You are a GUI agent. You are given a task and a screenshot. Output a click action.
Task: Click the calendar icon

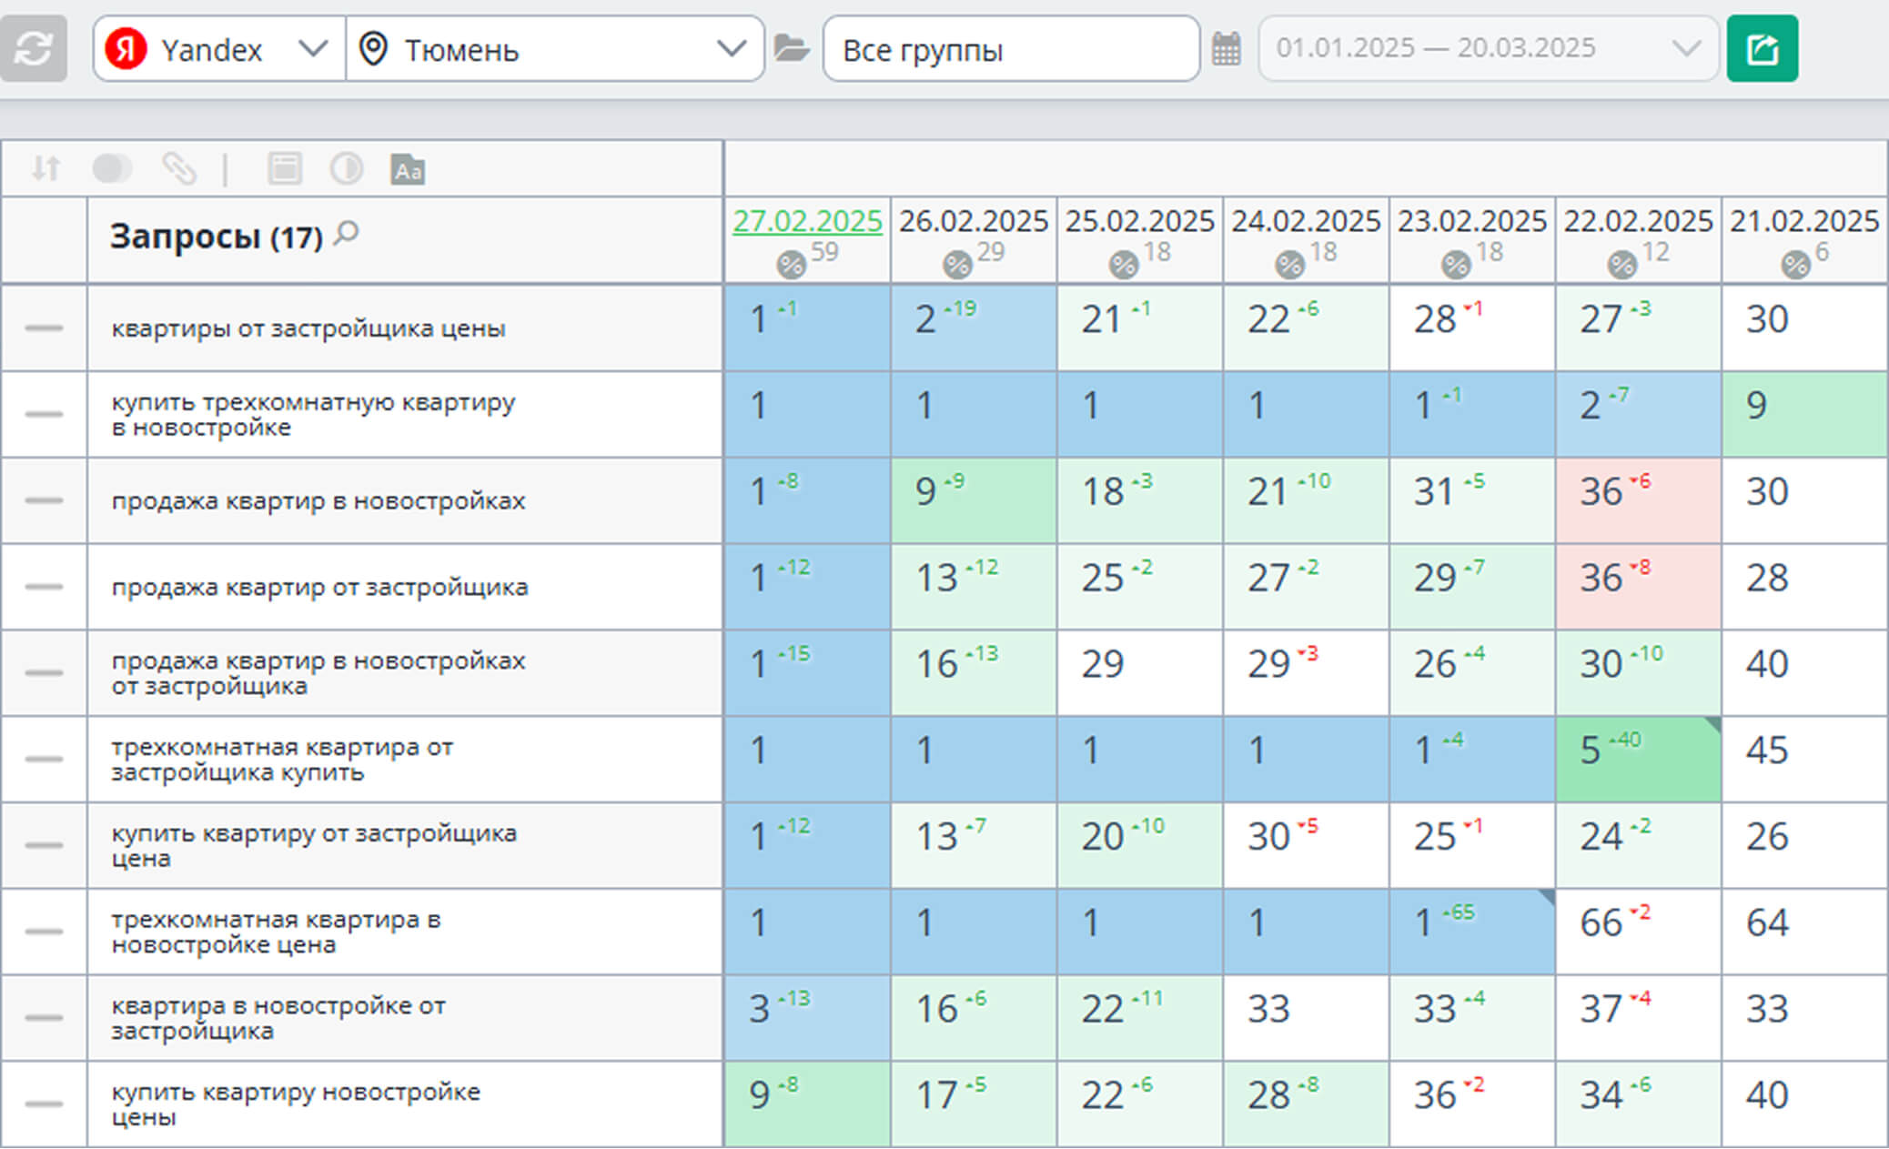[x=1226, y=48]
